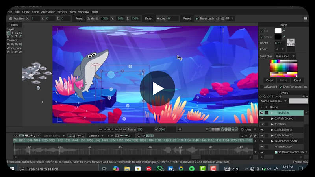Open LinkedIn from the taskbar
Image resolution: width=315 pixels, height=177 pixels.
[x=170, y=169]
